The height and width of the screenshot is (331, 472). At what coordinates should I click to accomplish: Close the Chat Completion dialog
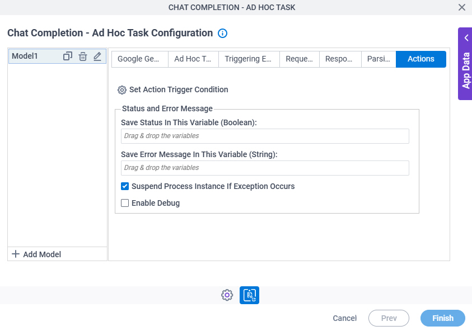462,7
